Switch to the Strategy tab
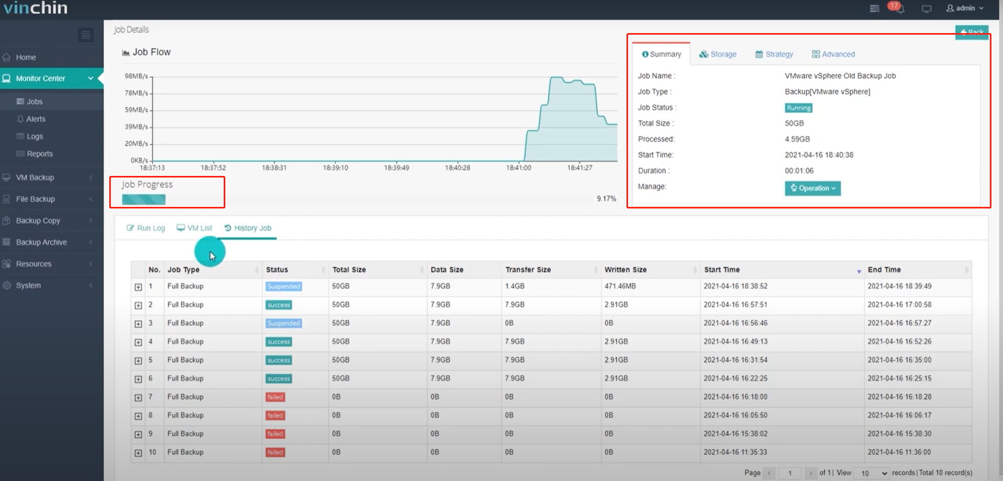Screen dimensions: 1003x481 [x=774, y=54]
